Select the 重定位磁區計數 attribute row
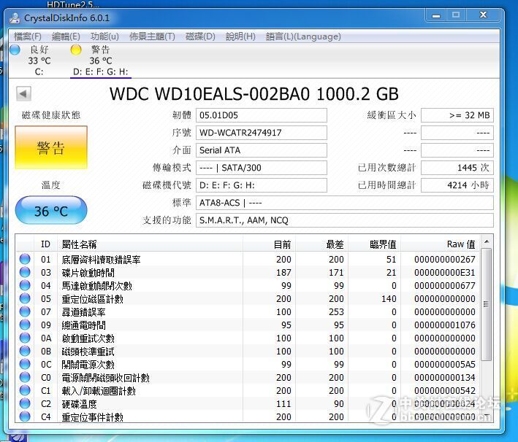 (x=248, y=298)
